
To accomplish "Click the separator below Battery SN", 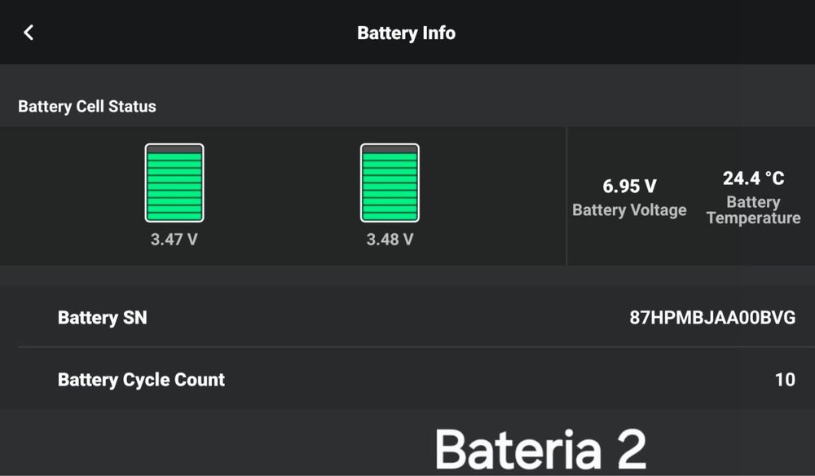I will [407, 347].
